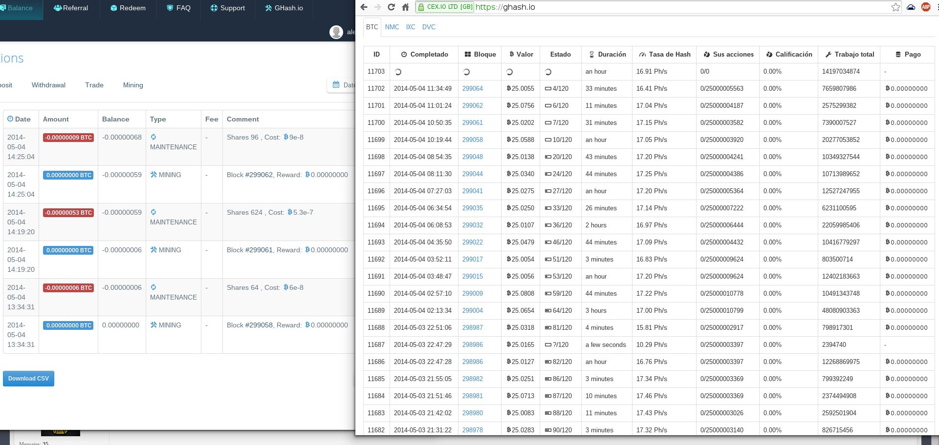Click the browser forward arrow
Viewport: 939px width, 445px height.
point(377,7)
